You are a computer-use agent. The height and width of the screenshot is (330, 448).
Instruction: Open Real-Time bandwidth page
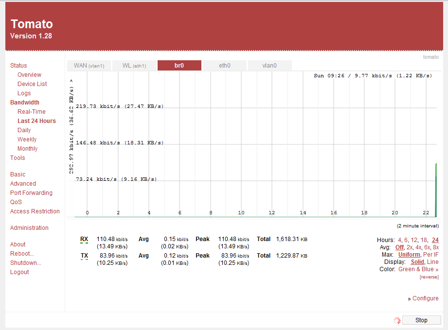pos(32,112)
